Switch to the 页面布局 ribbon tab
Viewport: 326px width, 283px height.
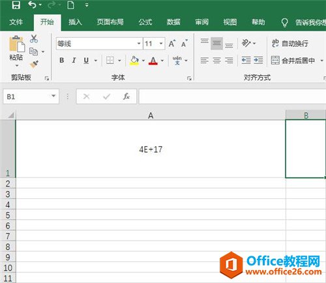(110, 22)
